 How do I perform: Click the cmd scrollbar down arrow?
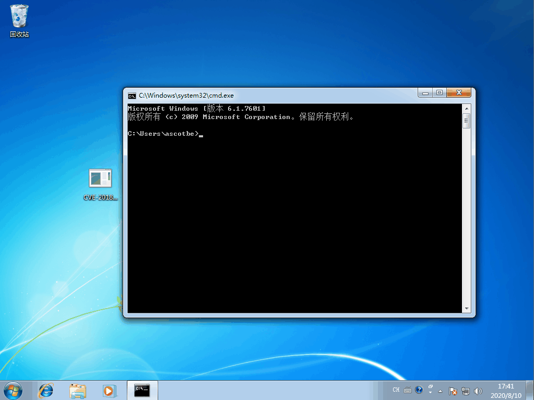(467, 309)
